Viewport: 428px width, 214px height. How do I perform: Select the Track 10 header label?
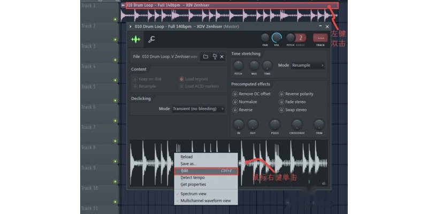[x=89, y=188]
